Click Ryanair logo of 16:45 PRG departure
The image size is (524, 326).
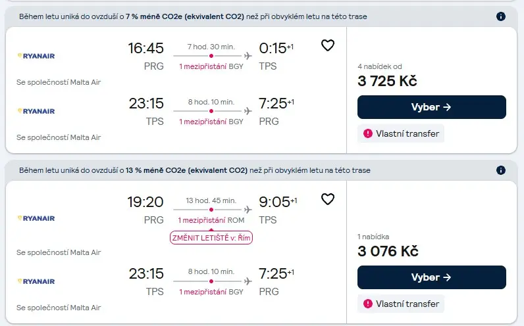(x=36, y=56)
